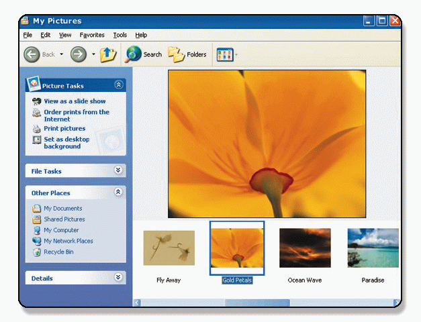Screen dimensions: 421x322
Task: Click the My Computer icon in sidebar
Action: tap(37, 230)
